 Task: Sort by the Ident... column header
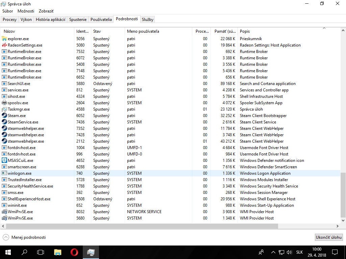click(82, 31)
